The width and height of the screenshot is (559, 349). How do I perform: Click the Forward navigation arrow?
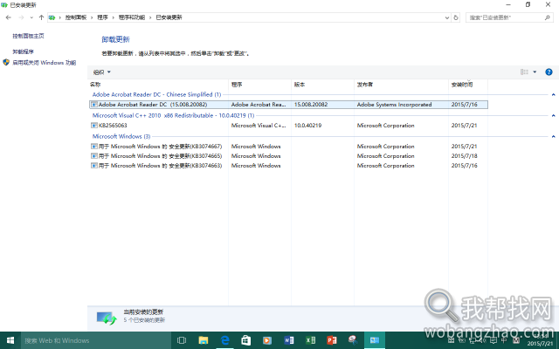coord(21,17)
